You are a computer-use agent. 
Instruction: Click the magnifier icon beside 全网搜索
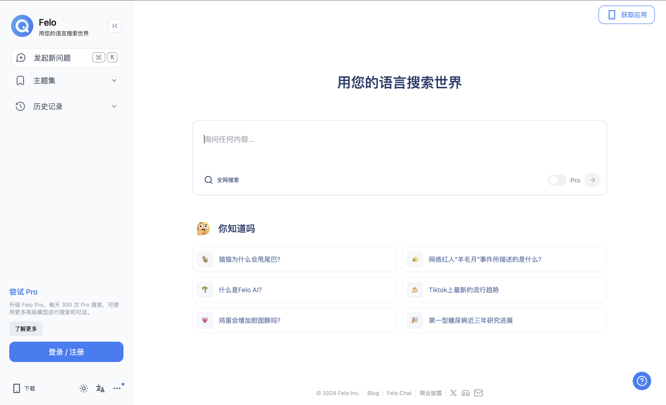pyautogui.click(x=209, y=180)
